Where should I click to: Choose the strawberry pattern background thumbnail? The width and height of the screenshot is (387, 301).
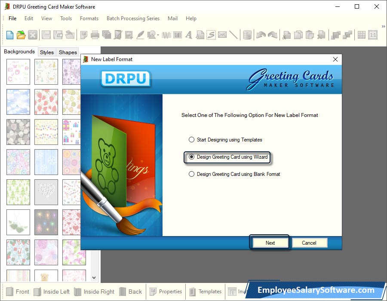[x=46, y=102]
